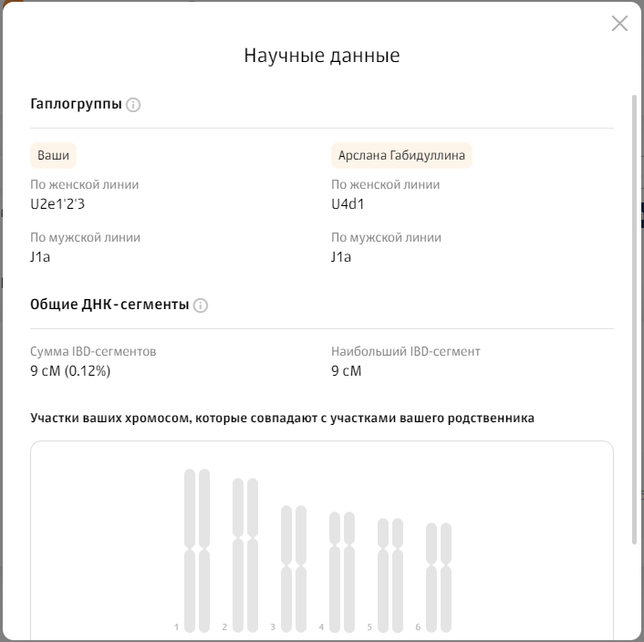Viewport: 644px width, 642px height.
Task: Pick the chromosome 3 pair
Action: pos(293,568)
